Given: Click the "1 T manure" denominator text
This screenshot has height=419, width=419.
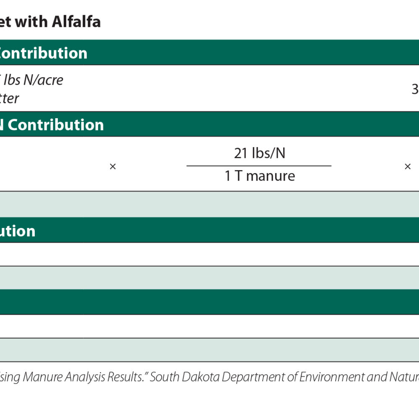Looking at the screenshot, I should tap(259, 176).
